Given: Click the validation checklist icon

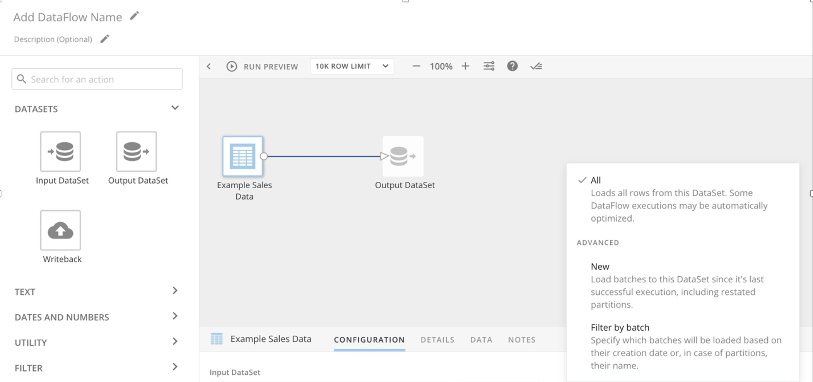Looking at the screenshot, I should pyautogui.click(x=536, y=66).
